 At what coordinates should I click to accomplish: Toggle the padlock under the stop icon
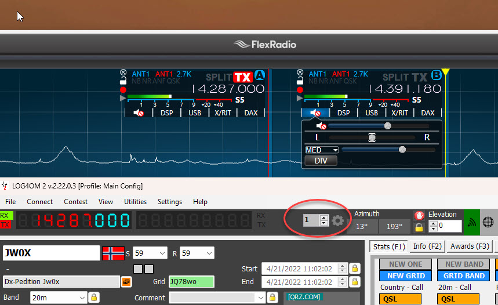419,227
